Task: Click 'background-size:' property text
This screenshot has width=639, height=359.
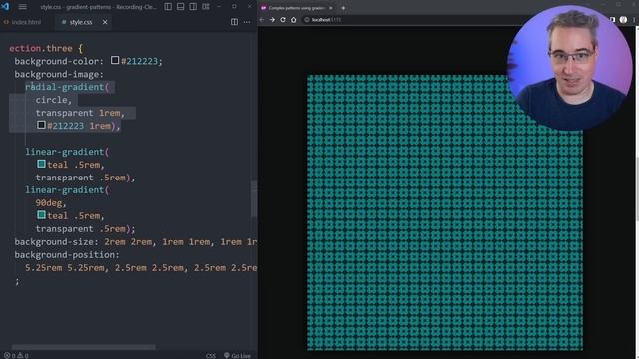Action: click(x=57, y=242)
